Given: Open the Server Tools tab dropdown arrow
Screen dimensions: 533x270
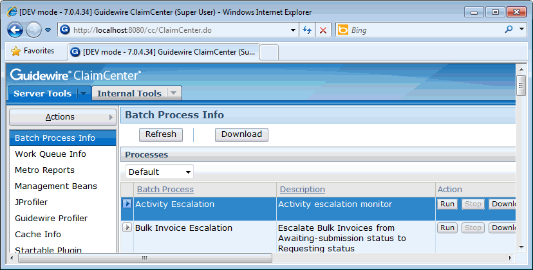Looking at the screenshot, I should 83,93.
